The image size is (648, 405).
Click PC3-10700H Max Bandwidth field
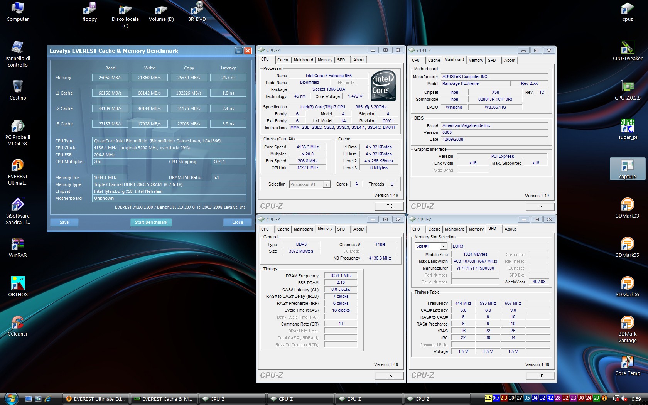pyautogui.click(x=475, y=261)
